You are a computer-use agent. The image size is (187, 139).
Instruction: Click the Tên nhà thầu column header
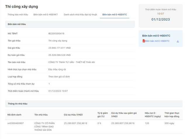click(x=41, y=115)
